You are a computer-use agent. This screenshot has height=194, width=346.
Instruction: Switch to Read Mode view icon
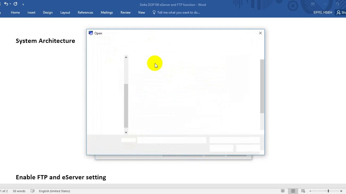(x=283, y=191)
